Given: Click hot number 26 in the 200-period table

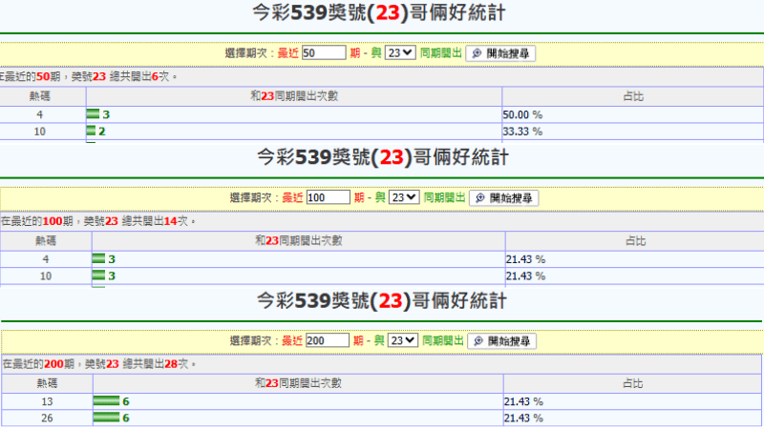Looking at the screenshot, I should click(47, 418).
